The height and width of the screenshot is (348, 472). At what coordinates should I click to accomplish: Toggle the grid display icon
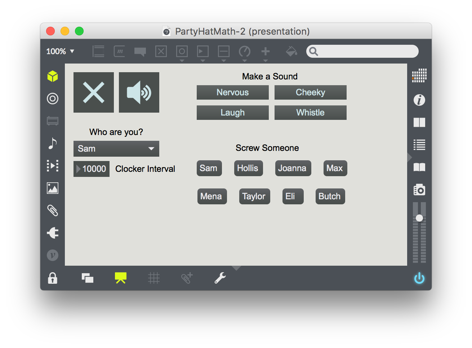[154, 278]
